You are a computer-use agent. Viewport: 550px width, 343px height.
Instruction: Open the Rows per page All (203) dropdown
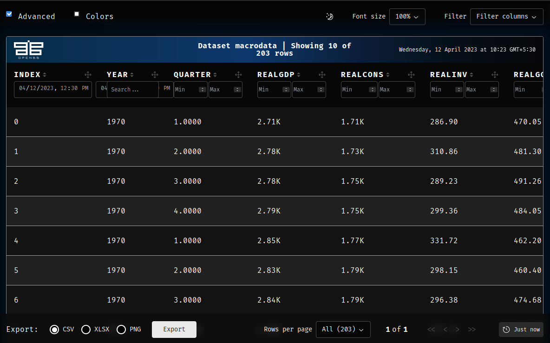[x=343, y=330]
